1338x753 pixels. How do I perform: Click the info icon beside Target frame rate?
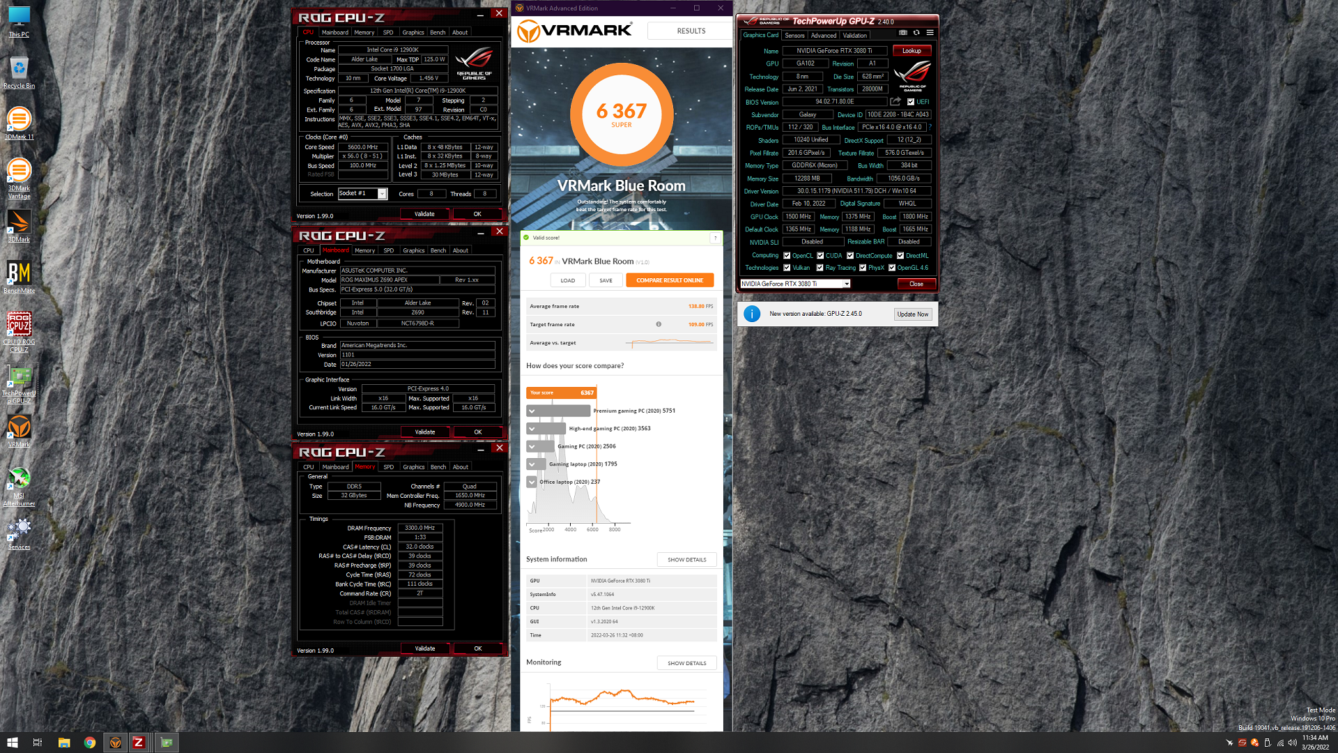(659, 324)
